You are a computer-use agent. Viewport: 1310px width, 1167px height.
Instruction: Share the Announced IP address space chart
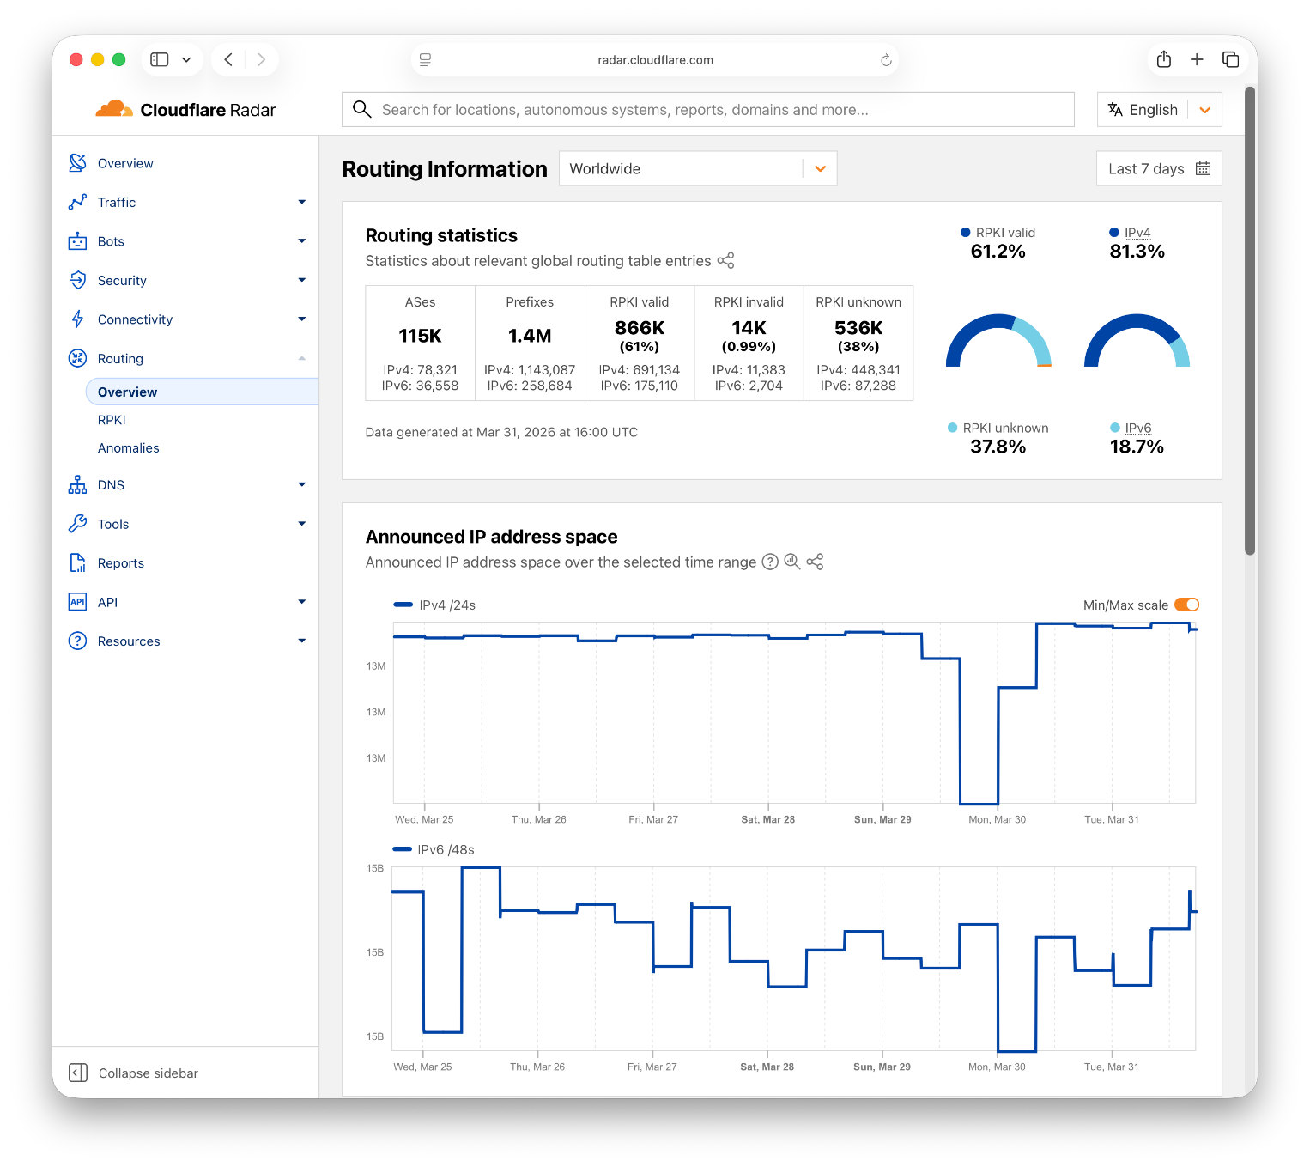tap(815, 562)
